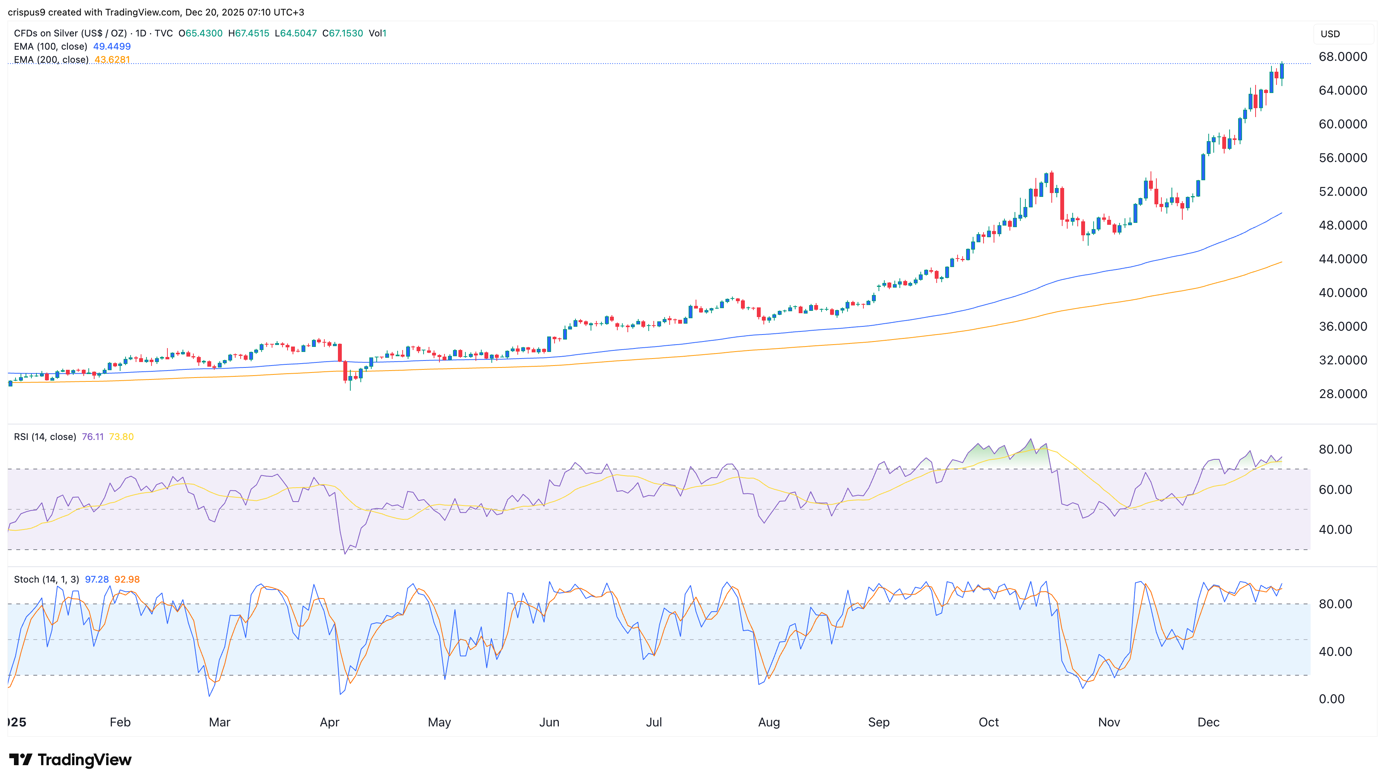Click Dec on the time axis
This screenshot has height=783, width=1385.
(x=1209, y=722)
